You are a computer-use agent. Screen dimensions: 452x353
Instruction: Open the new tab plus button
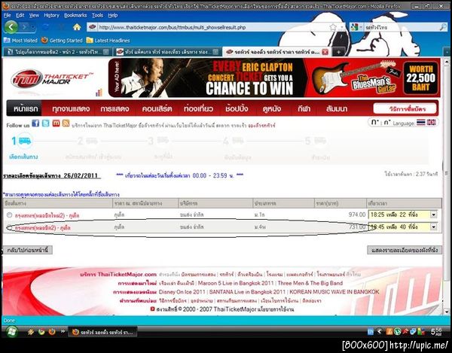[338, 52]
